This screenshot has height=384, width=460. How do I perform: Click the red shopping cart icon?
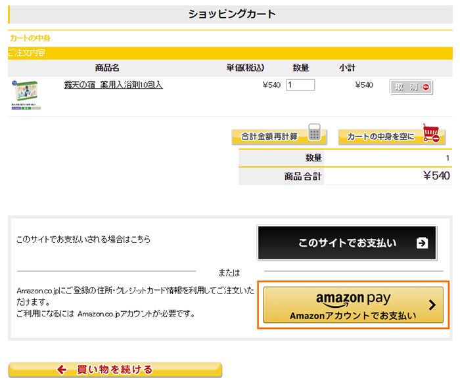tap(432, 133)
